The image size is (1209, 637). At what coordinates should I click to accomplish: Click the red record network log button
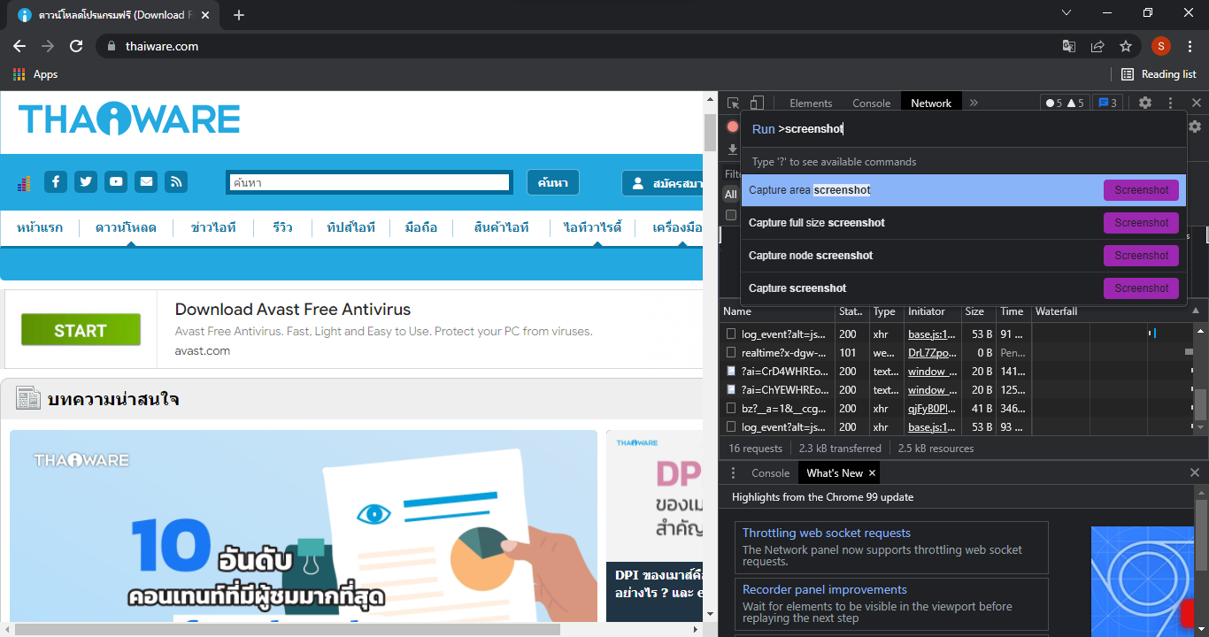[733, 127]
